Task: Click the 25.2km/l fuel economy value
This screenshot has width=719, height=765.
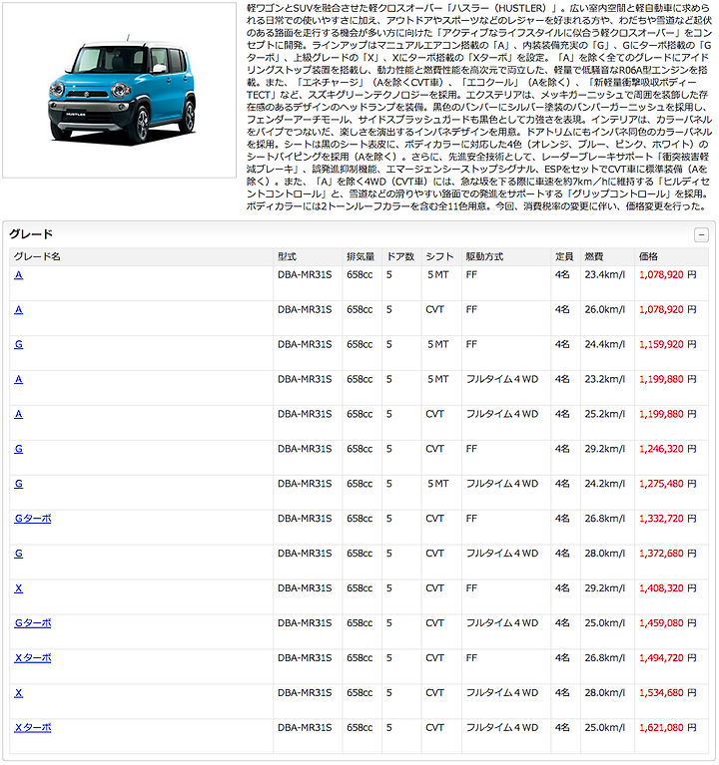Action: [x=605, y=414]
